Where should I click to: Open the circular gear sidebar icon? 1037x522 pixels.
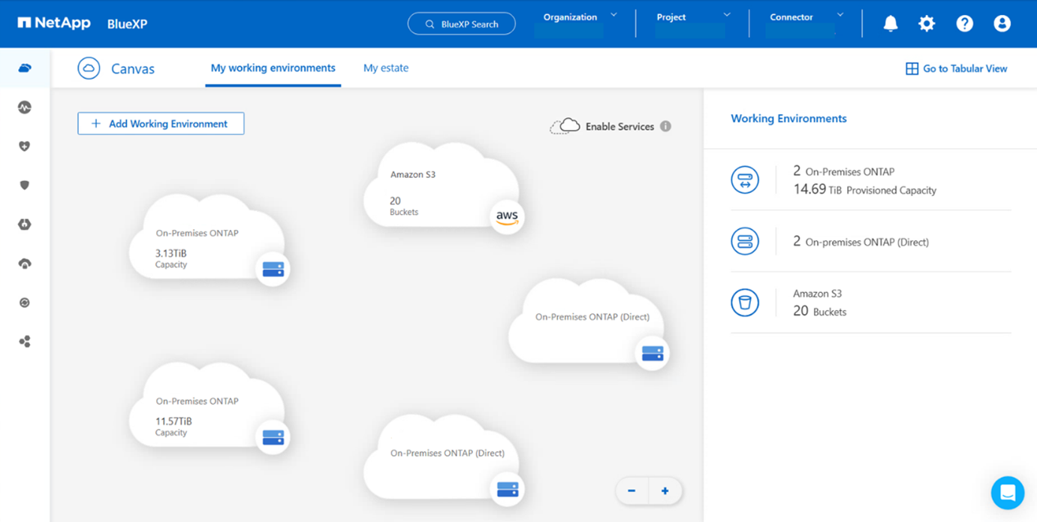tap(25, 303)
